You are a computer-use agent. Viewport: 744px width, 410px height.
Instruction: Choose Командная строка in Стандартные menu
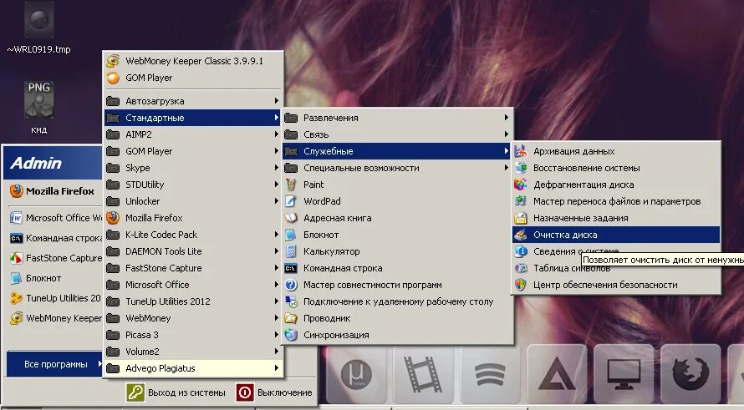[x=397, y=268]
